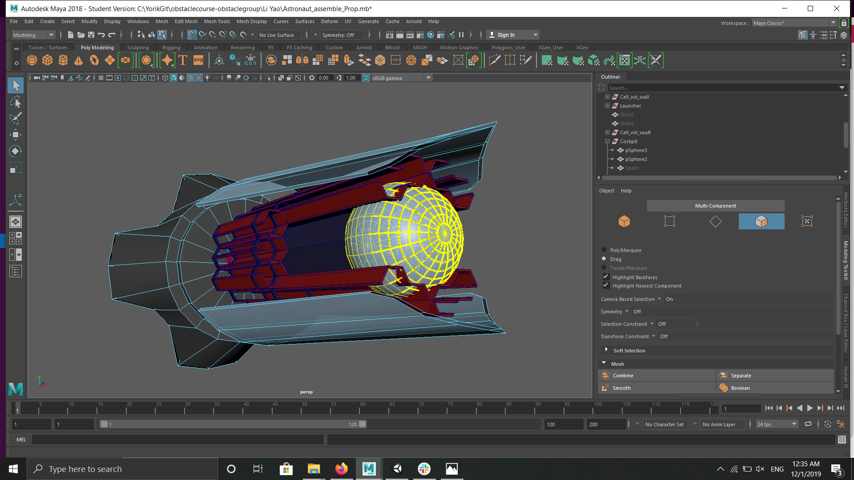Open the Mesh Tools menu

(x=217, y=21)
